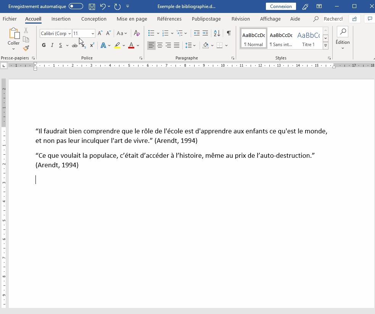Click the multilevel list icon
The image size is (375, 314).
click(x=179, y=33)
